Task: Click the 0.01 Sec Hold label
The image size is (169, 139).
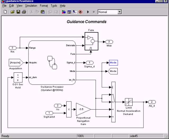Action: 18,86
